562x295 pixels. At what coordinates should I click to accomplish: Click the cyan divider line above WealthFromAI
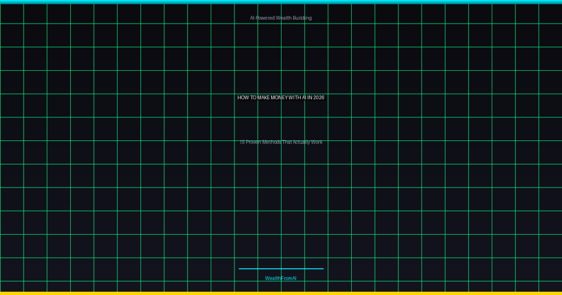point(281,269)
